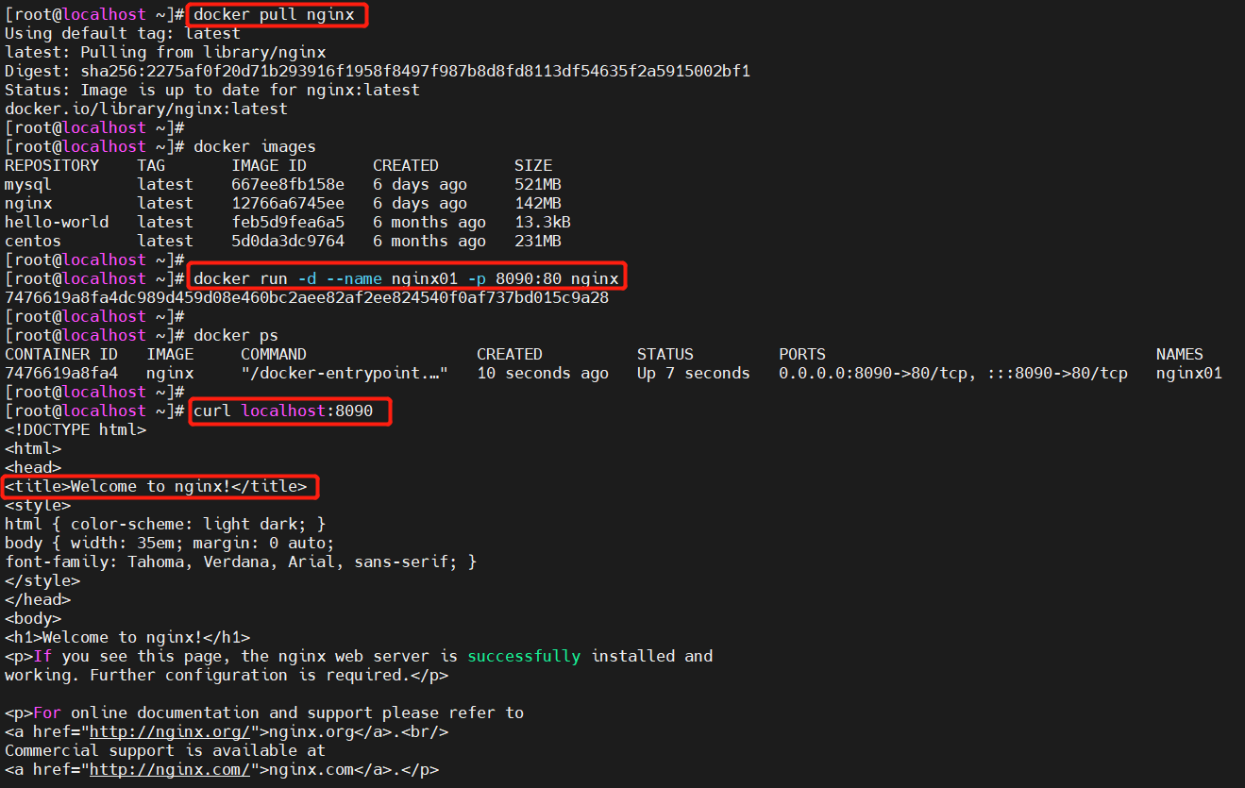Click the 'docker images' command
The height and width of the screenshot is (788, 1245).
pyautogui.click(x=255, y=146)
